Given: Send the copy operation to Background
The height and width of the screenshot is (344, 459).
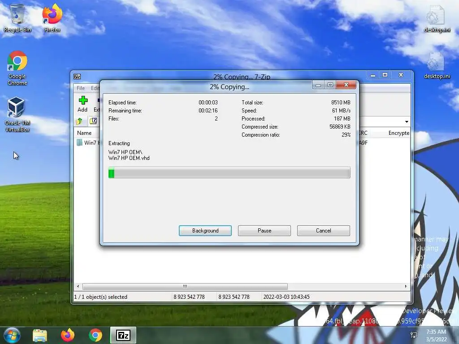Looking at the screenshot, I should 205,231.
